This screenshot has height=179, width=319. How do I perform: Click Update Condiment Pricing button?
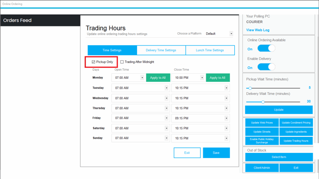coord(296,122)
